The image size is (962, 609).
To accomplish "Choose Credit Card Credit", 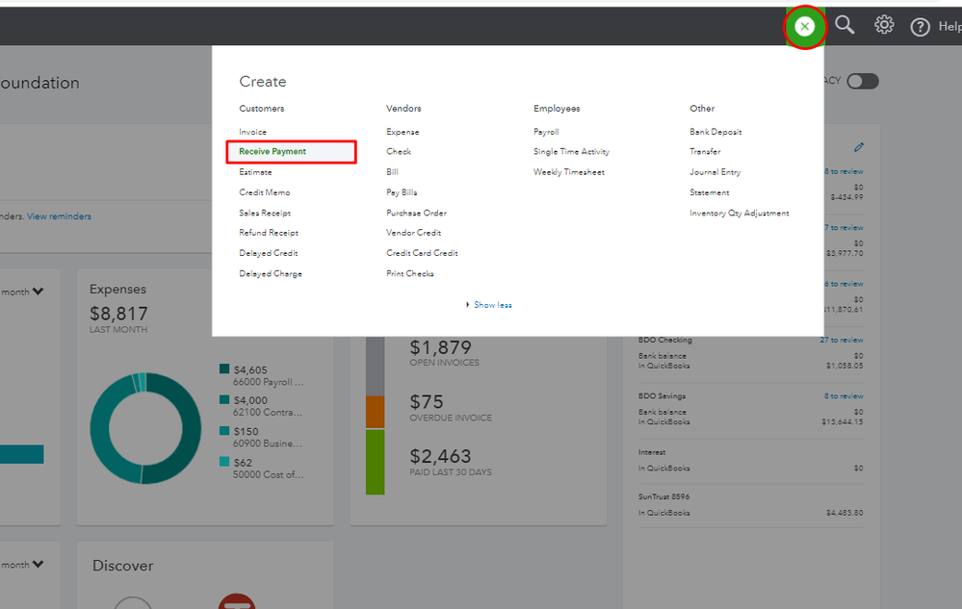I will [422, 253].
